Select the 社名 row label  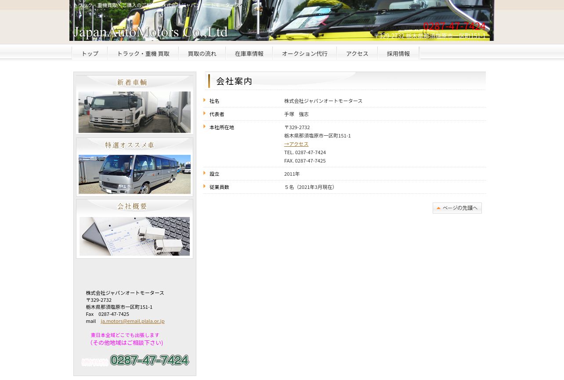214,101
